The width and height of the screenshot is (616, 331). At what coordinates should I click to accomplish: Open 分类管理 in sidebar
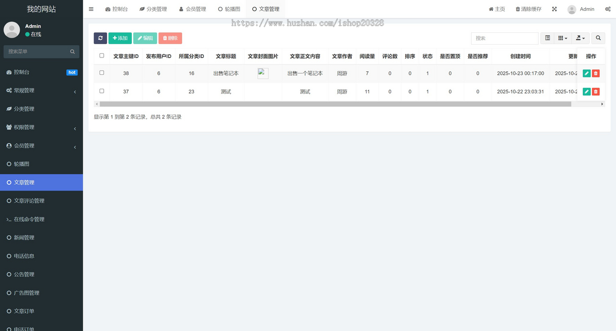coord(41,109)
